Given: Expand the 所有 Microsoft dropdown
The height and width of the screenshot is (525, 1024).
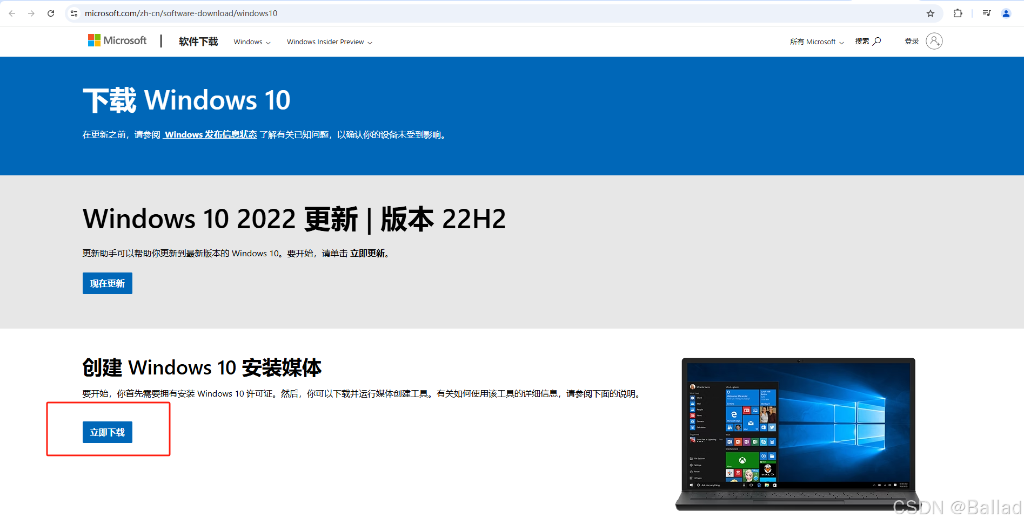Looking at the screenshot, I should pyautogui.click(x=816, y=42).
